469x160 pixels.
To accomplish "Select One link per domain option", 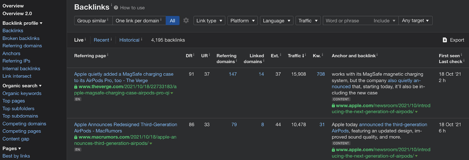I will [x=137, y=21].
